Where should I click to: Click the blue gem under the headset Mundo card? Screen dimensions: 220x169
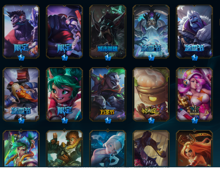click(21, 57)
